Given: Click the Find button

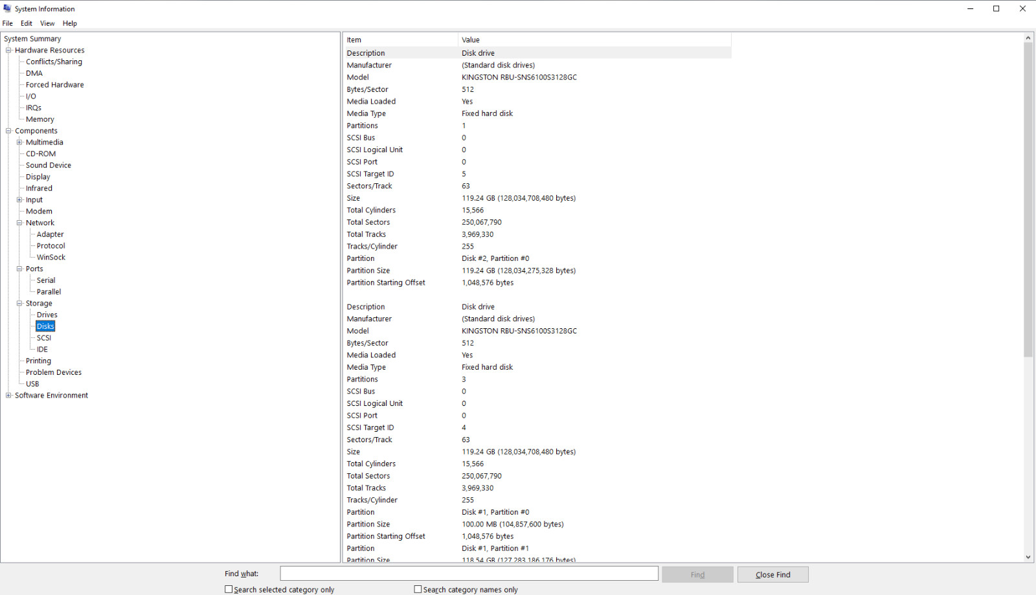Looking at the screenshot, I should pos(697,574).
